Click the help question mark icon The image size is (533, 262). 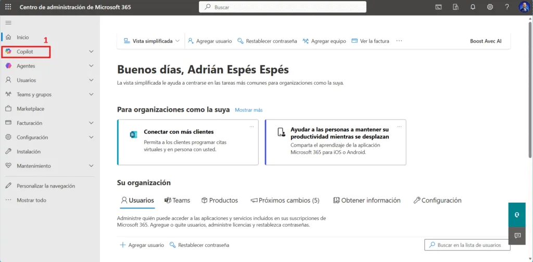507,7
